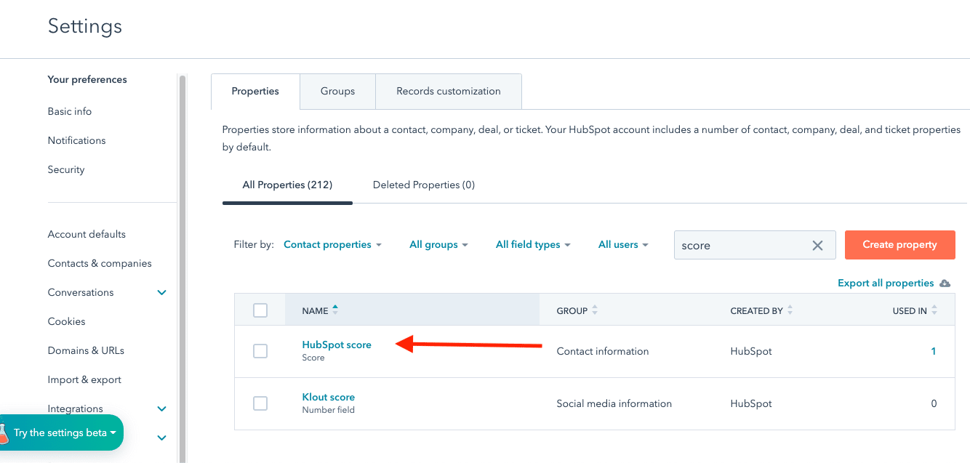Click the sort arrow on the NAME column

click(x=335, y=308)
